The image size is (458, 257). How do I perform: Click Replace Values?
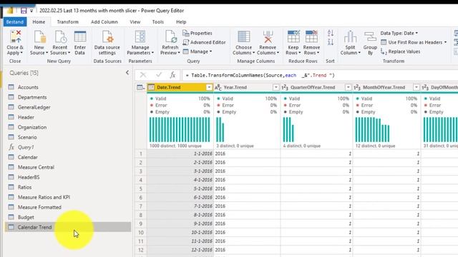(x=401, y=51)
